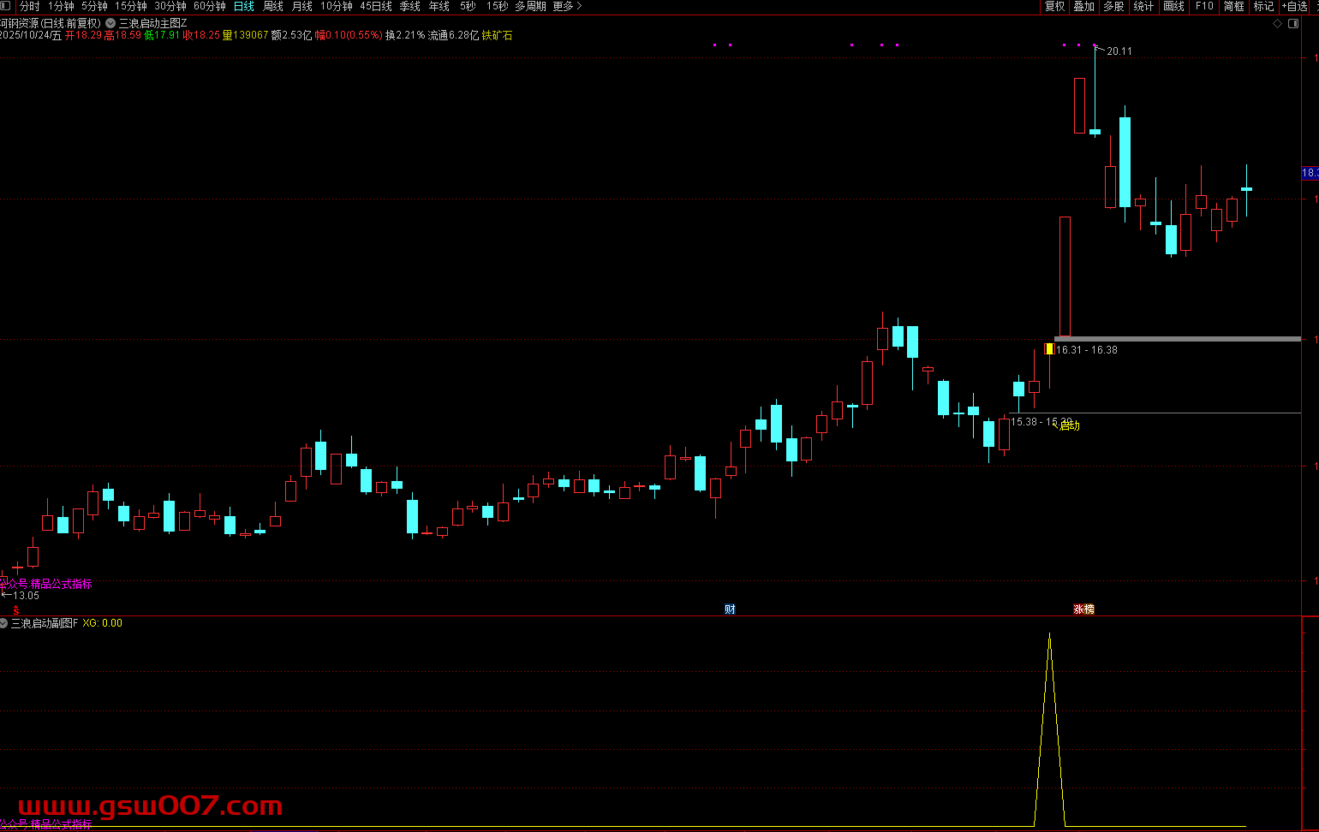Click the 铁矿石 sector link
The width and height of the screenshot is (1319, 832).
[497, 35]
